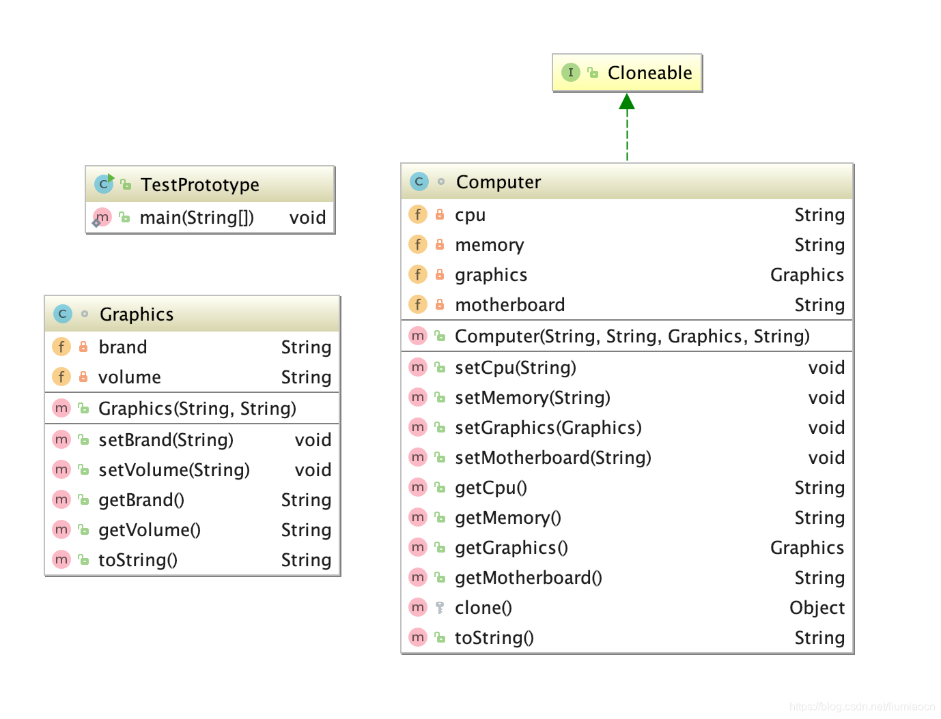The width and height of the screenshot is (941, 719).
Task: Select the Cloneable interface name label
Action: 649,73
